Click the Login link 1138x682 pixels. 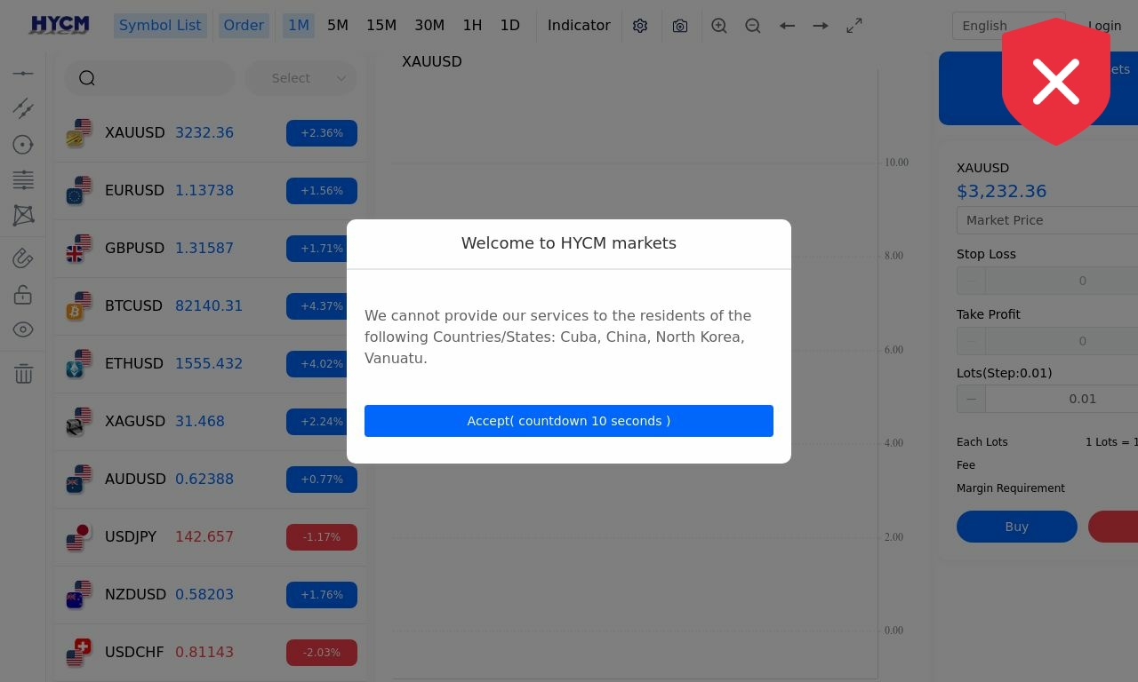point(1104,26)
